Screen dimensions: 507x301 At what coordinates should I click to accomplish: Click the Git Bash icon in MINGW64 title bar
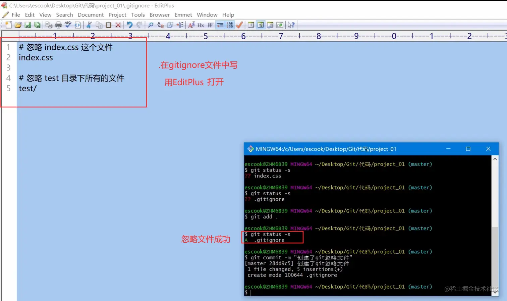(x=250, y=149)
